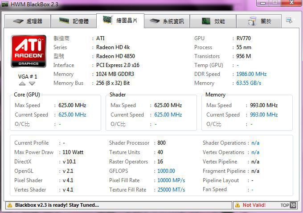Click the export icon beside the tabs
Screen dimensions: 303x213
[x=289, y=20]
